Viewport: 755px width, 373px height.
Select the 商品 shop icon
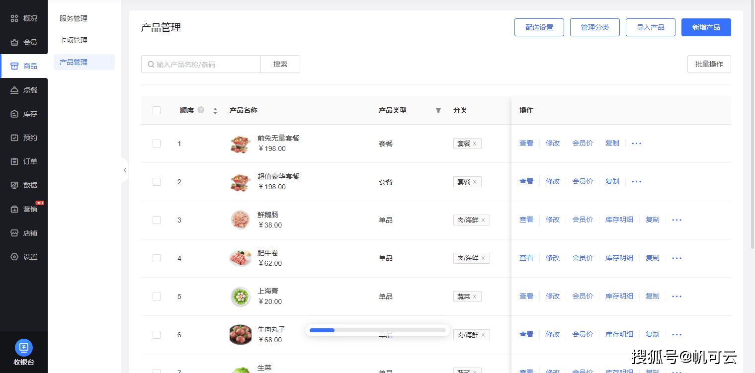14,66
